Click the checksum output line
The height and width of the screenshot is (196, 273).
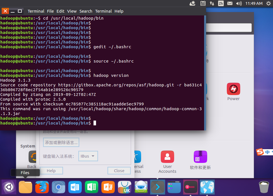point(72,104)
